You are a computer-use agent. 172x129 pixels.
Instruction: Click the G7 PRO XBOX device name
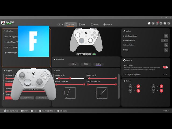point(84,54)
